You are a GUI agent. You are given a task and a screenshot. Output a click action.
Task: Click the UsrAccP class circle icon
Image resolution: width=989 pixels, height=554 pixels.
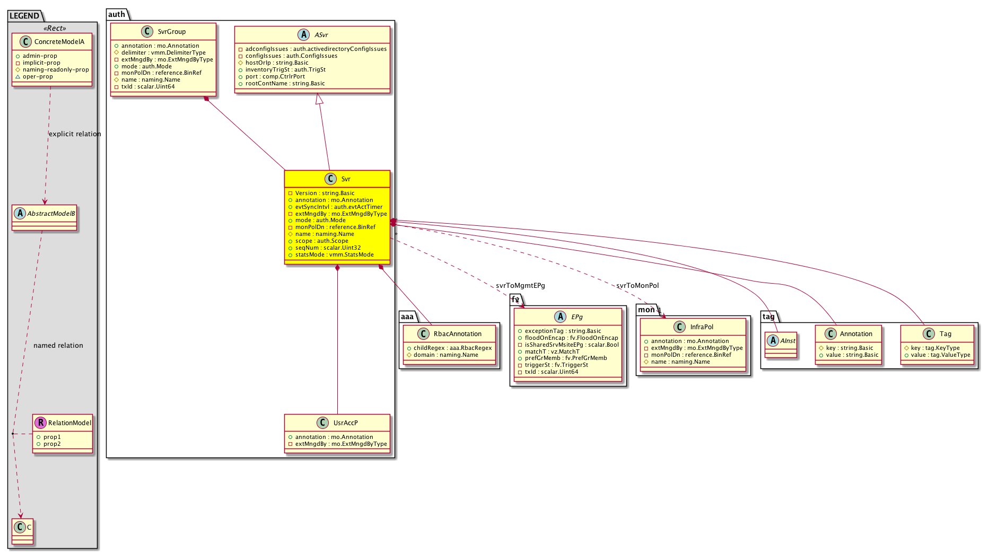click(x=322, y=423)
